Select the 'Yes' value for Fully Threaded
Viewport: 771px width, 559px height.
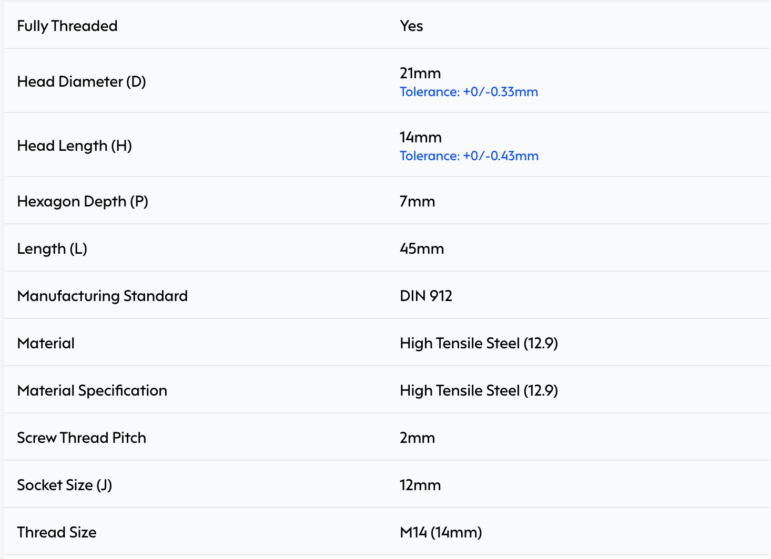[411, 26]
